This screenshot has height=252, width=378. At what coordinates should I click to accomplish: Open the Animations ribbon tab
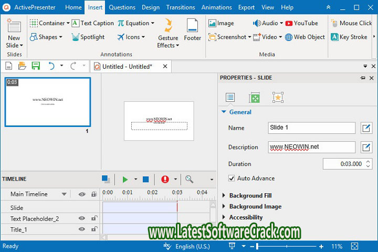[x=216, y=7]
